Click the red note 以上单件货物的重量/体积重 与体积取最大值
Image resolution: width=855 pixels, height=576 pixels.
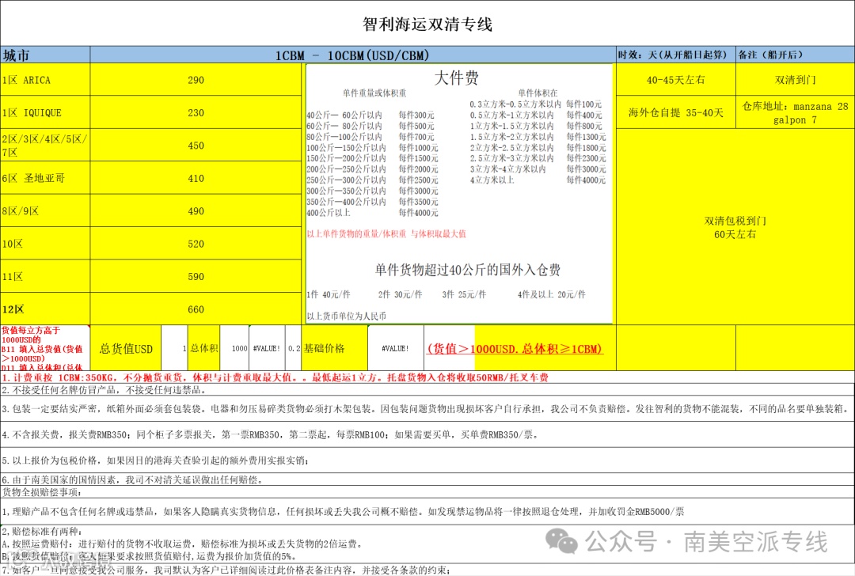386,233
